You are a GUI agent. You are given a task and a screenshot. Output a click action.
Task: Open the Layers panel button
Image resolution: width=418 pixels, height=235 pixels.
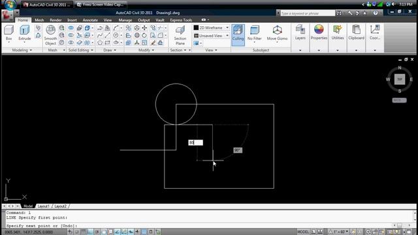pos(300,33)
